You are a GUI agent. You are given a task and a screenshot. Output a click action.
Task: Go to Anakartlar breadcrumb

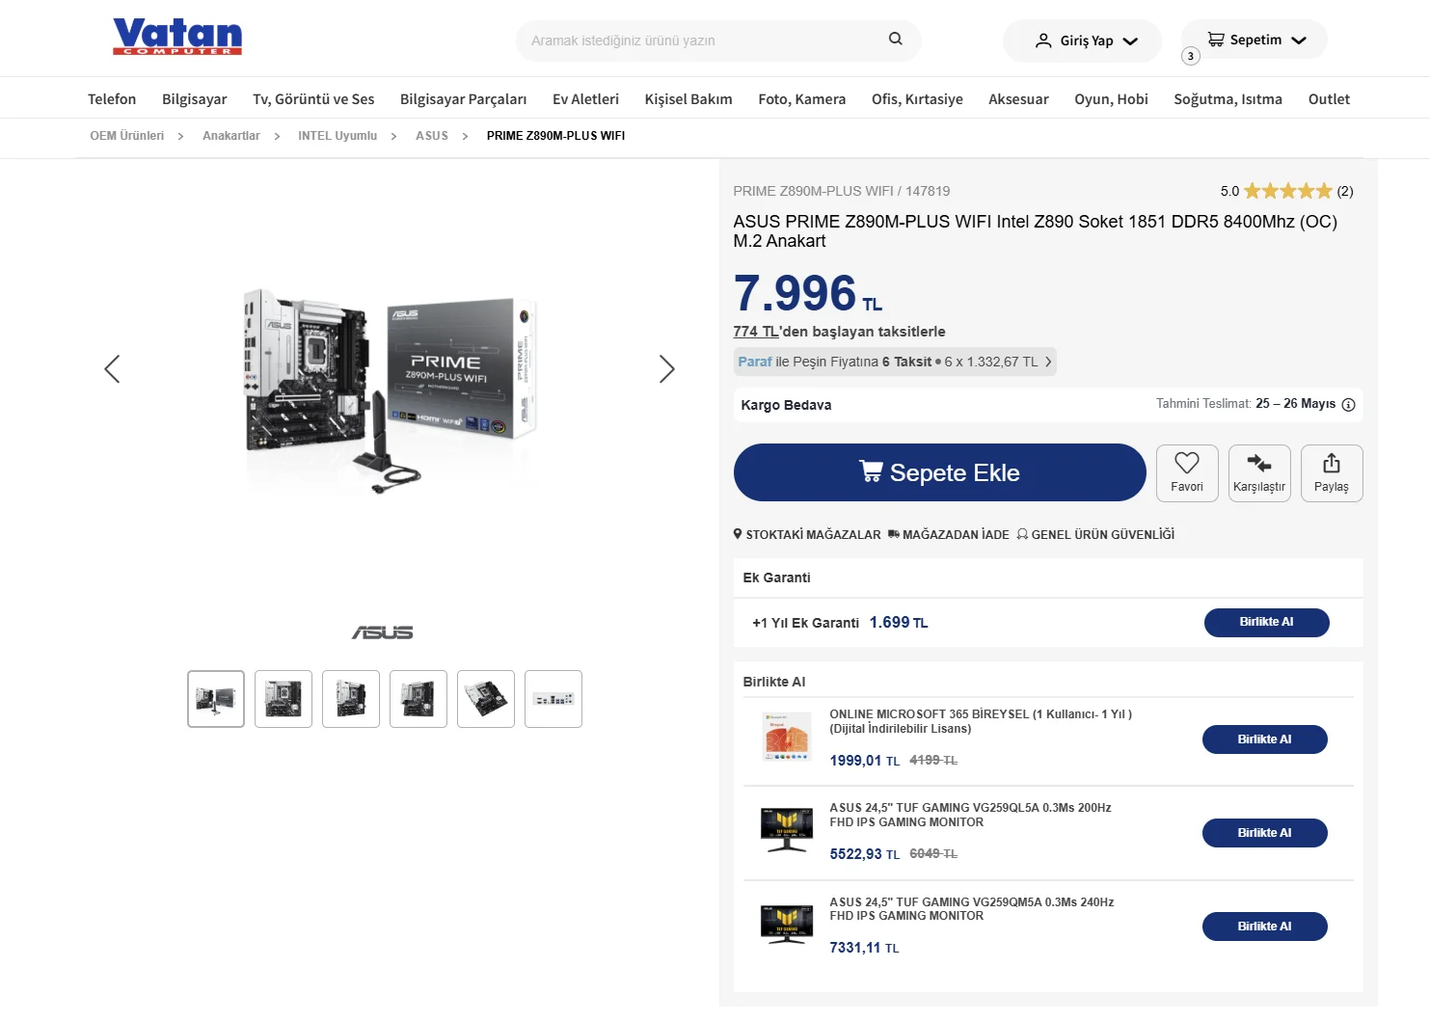tap(231, 136)
